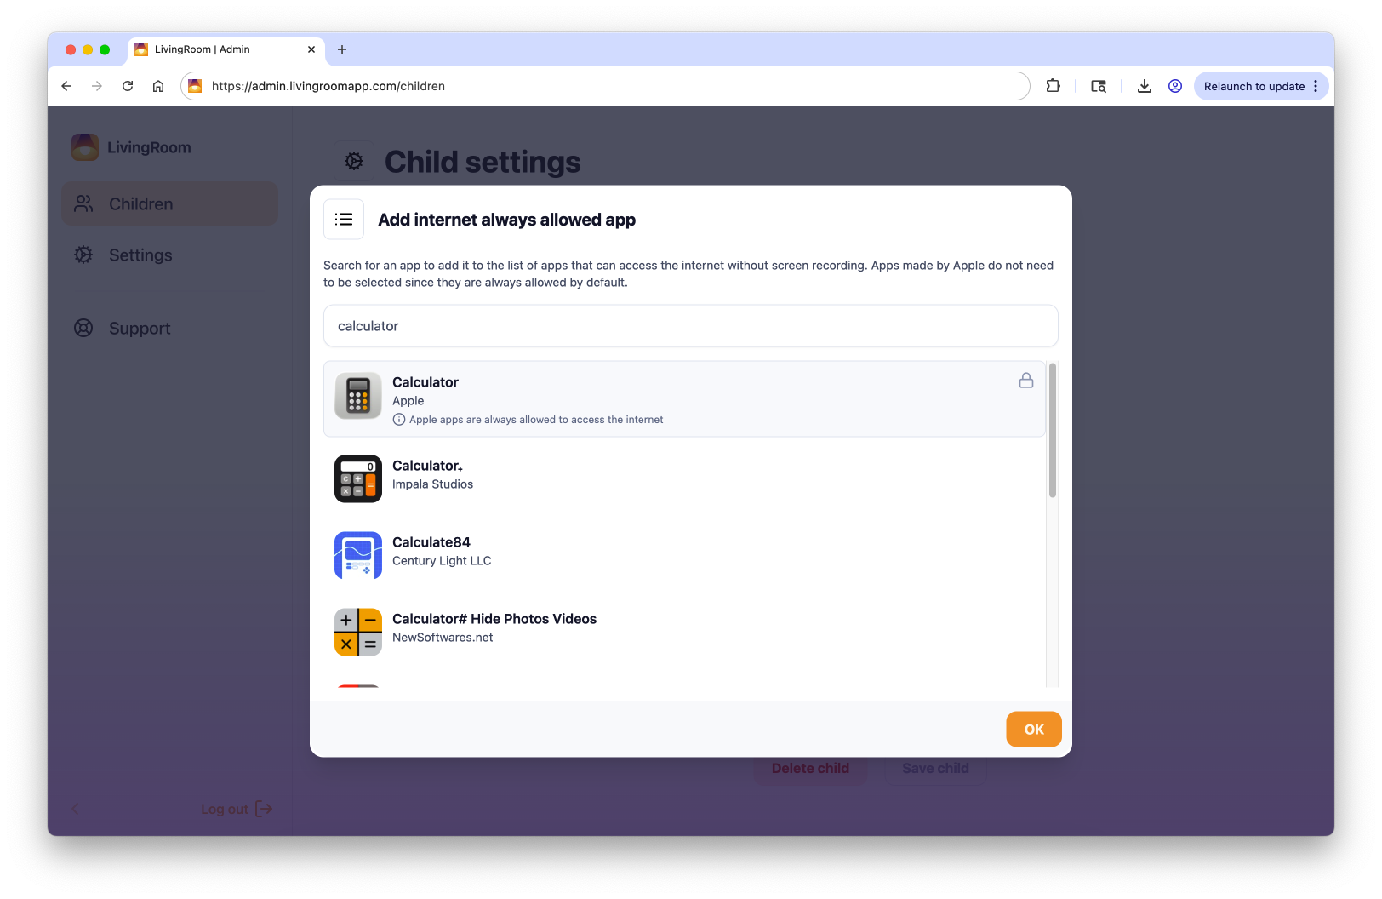Click inside the calculator search field
Screen dimensions: 1382x899
(689, 325)
